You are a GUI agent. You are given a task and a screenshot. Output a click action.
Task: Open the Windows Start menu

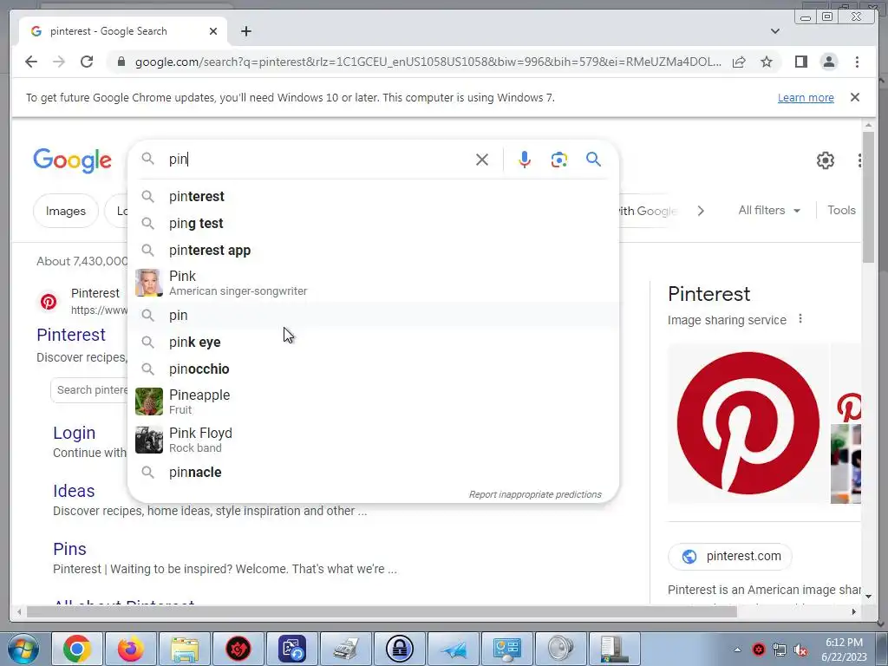click(x=23, y=649)
